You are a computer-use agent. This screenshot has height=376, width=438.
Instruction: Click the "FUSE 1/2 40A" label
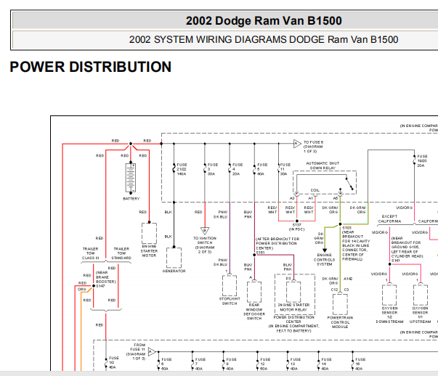coord(114,363)
